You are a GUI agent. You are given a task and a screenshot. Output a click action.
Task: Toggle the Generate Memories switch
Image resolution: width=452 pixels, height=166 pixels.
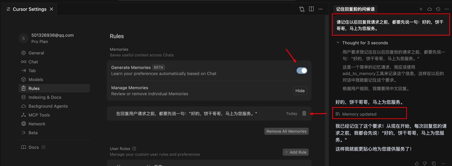pos(302,70)
